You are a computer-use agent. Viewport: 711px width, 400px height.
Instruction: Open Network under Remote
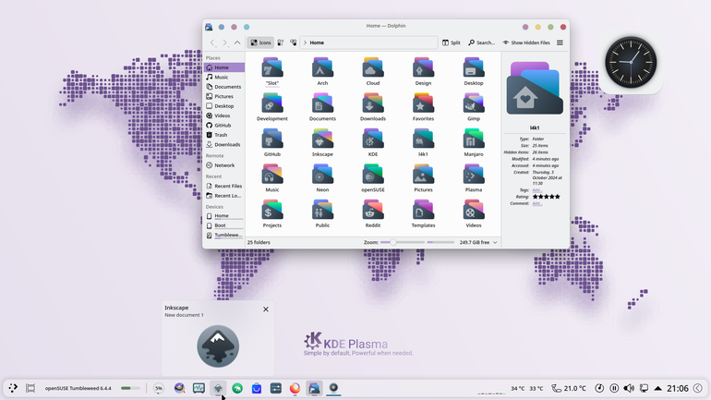click(224, 165)
